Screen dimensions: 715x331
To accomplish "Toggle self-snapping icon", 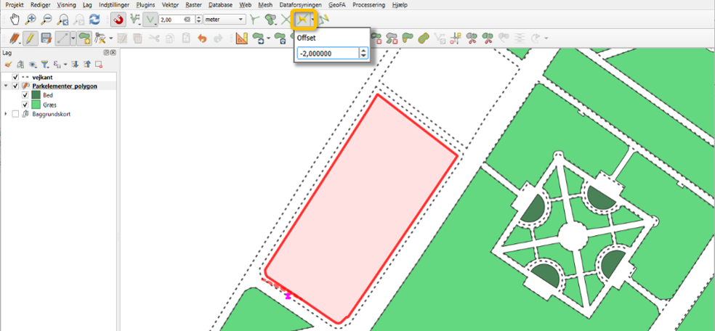I will [324, 20].
